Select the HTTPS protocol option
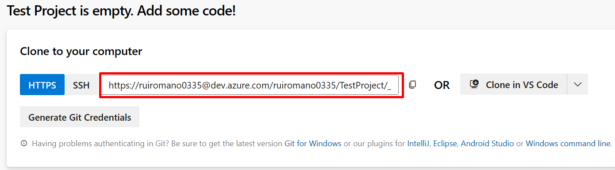The image size is (615, 170). tap(42, 85)
